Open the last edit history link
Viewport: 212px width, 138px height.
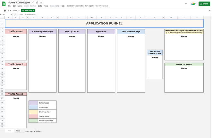pyautogui.click(x=88, y=6)
